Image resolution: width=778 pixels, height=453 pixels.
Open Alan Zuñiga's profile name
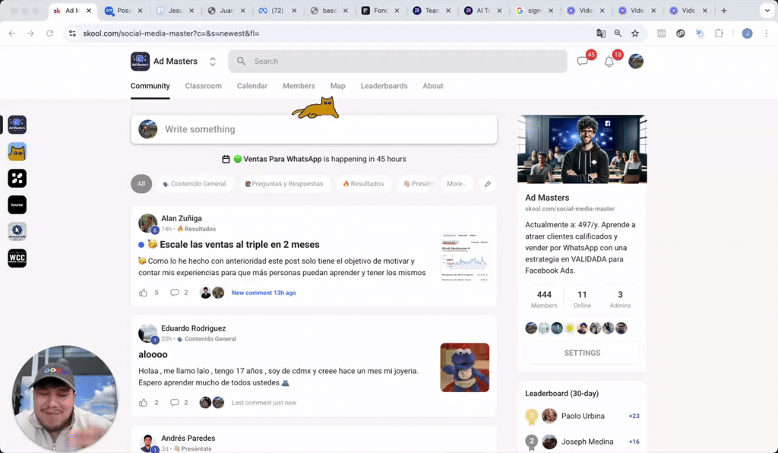pyautogui.click(x=182, y=218)
